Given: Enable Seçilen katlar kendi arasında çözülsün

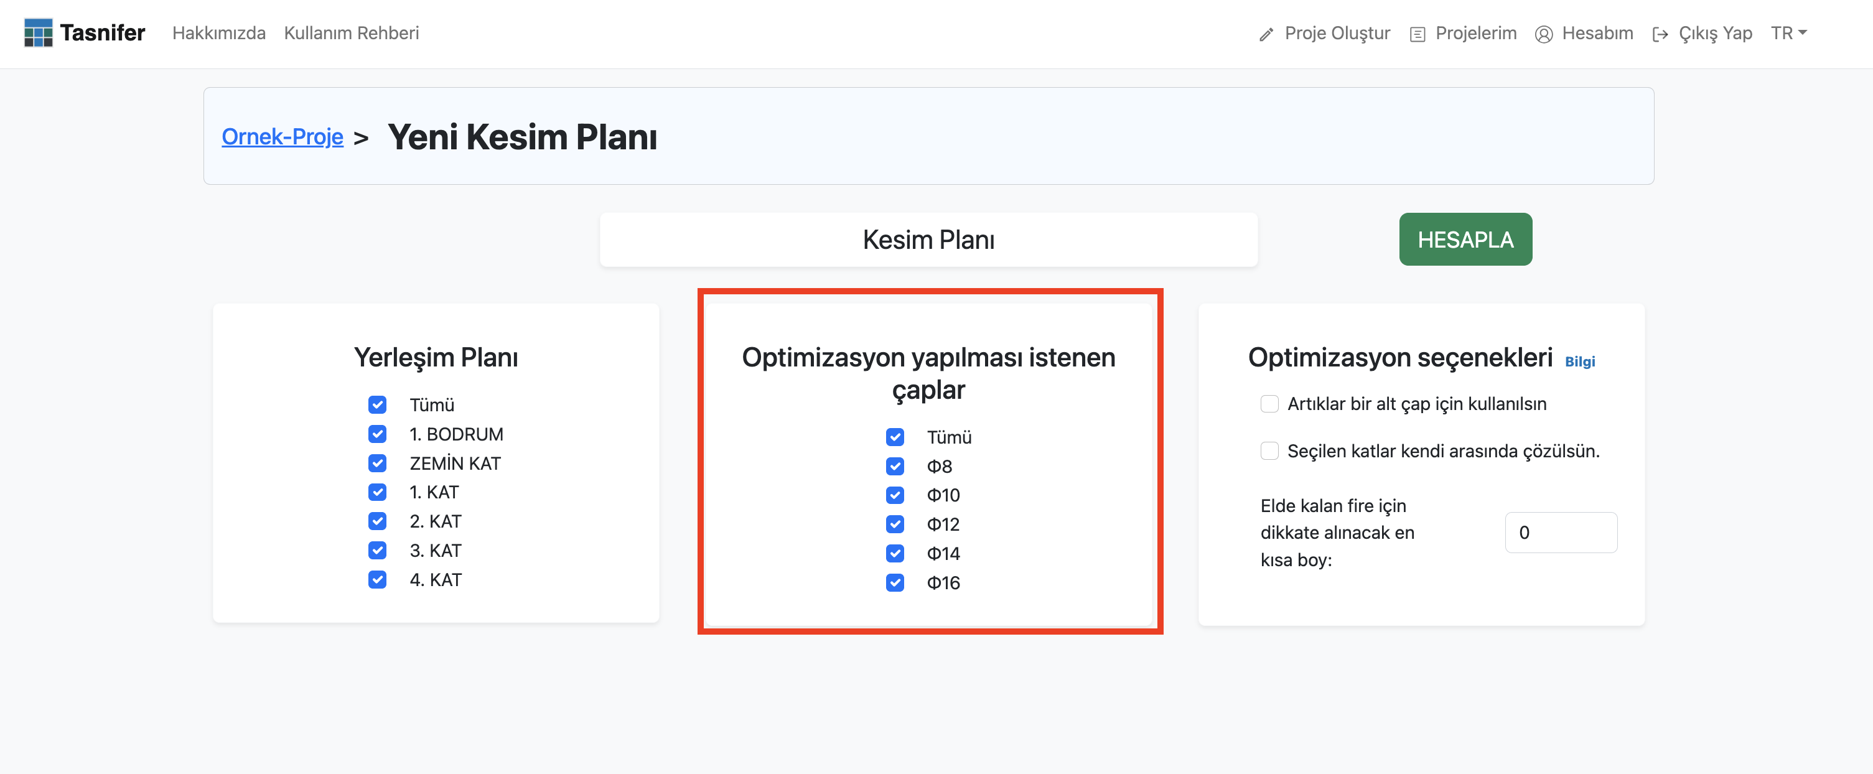Looking at the screenshot, I should (1269, 450).
